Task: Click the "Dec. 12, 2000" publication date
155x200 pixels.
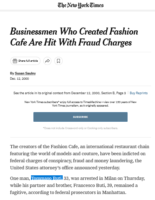Action: [x=19, y=79]
